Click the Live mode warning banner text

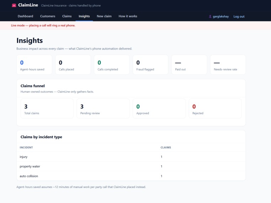[x=43, y=25]
